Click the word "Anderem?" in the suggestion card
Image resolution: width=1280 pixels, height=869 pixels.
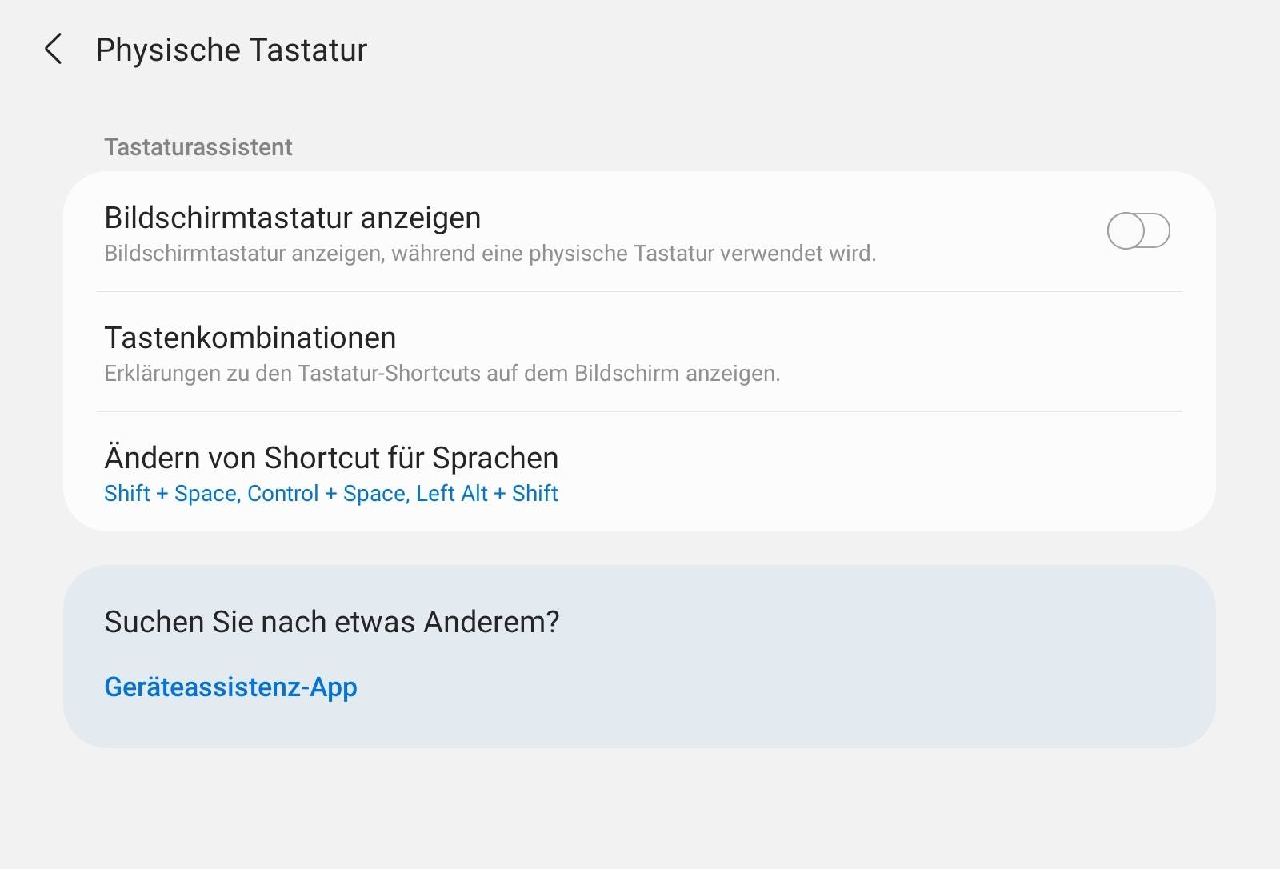(x=491, y=622)
